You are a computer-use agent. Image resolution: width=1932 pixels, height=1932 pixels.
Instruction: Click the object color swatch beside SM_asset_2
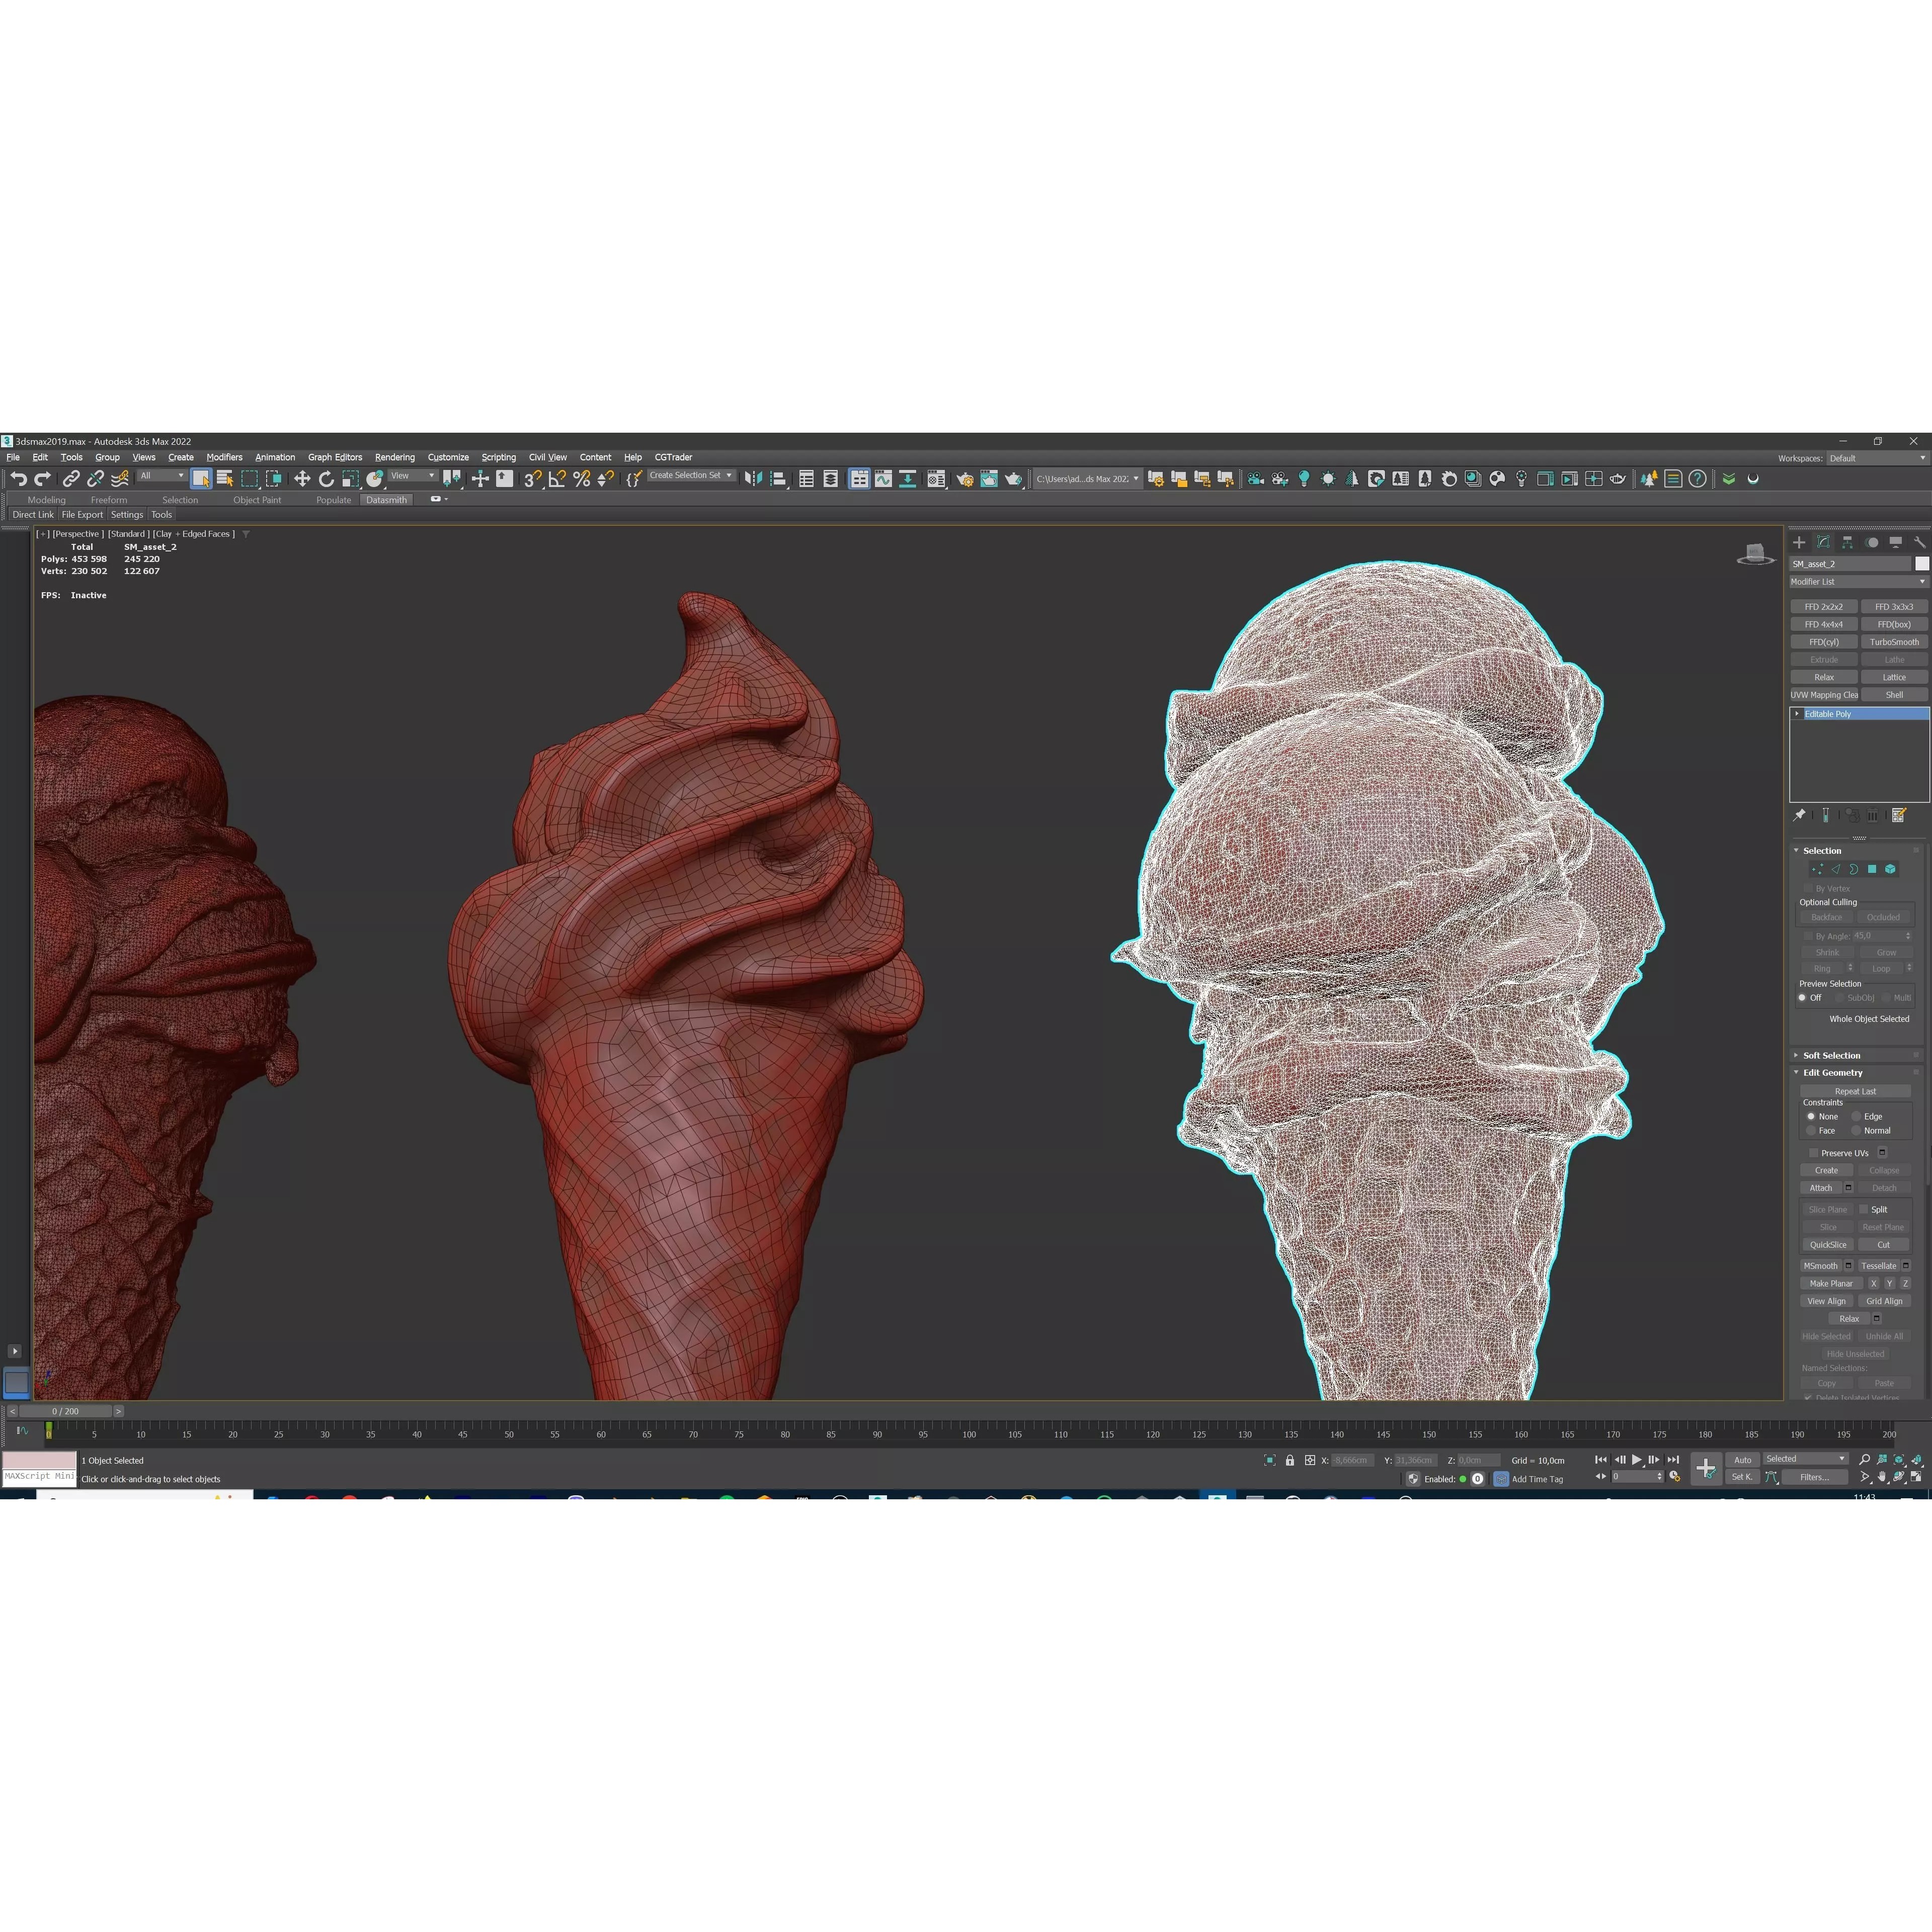pyautogui.click(x=1921, y=563)
